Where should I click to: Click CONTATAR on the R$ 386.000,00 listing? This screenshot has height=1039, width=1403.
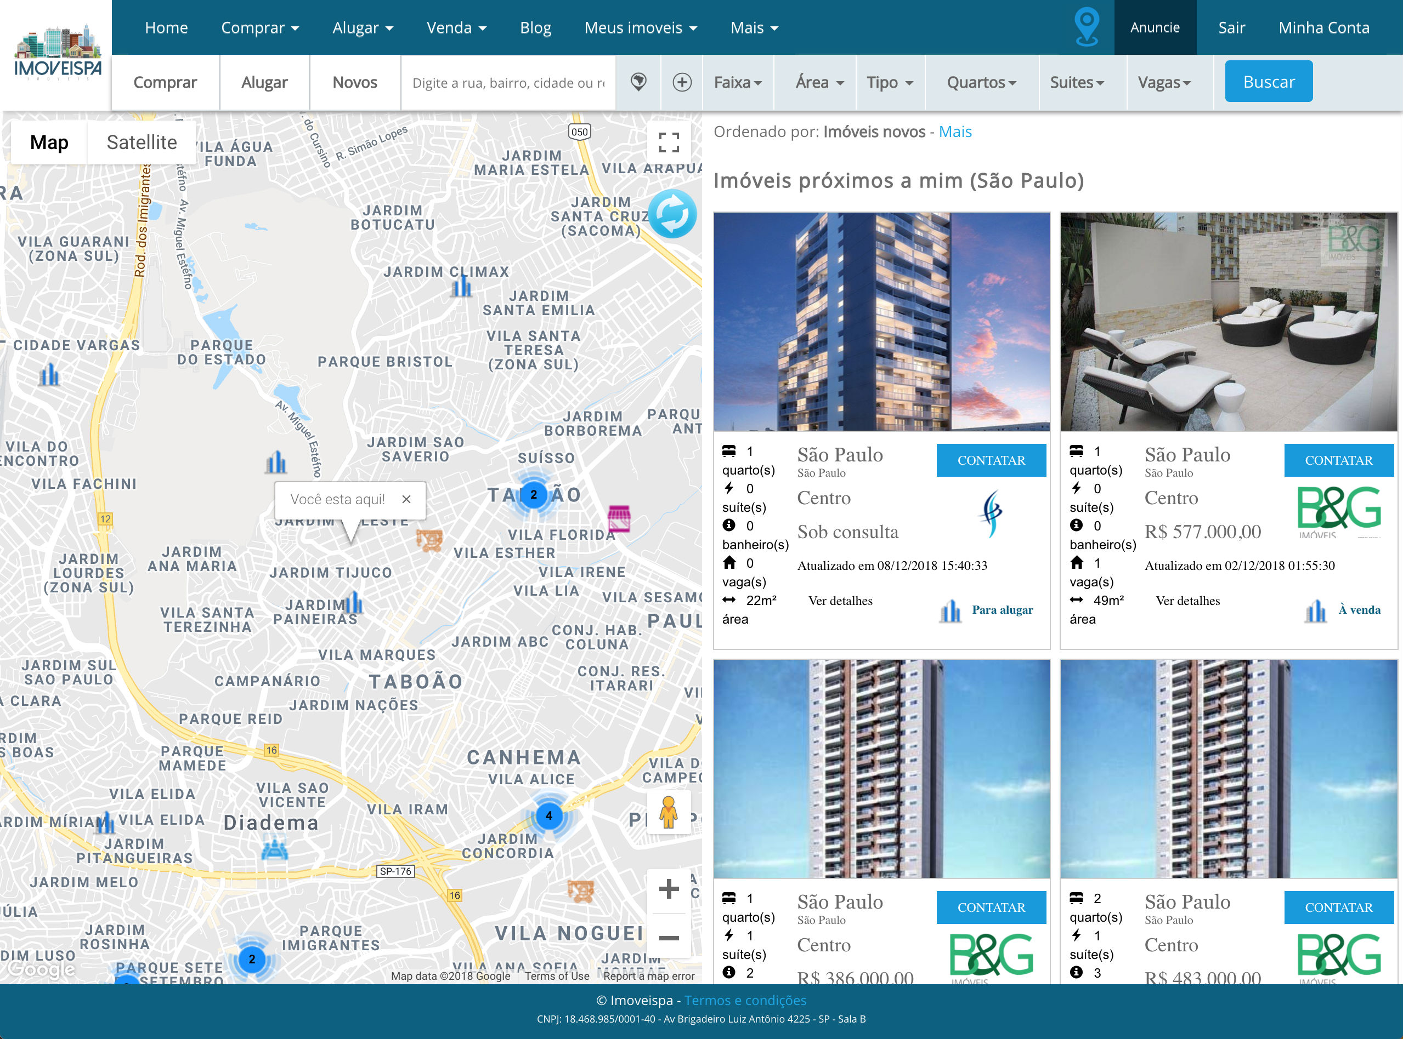click(991, 907)
